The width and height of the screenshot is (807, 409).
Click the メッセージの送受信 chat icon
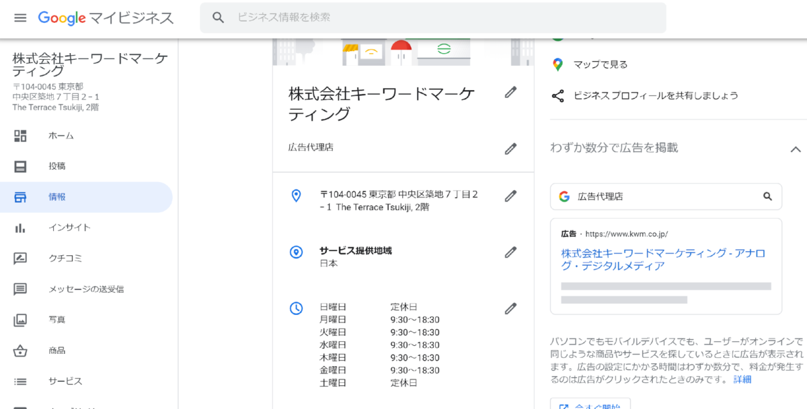coord(20,289)
